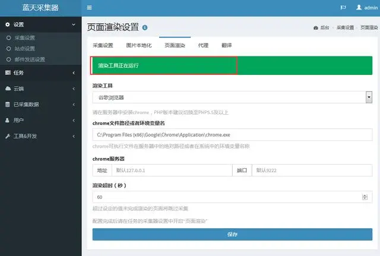
Task: Click the 蓝天采集器 logo title
Action: [x=40, y=8]
